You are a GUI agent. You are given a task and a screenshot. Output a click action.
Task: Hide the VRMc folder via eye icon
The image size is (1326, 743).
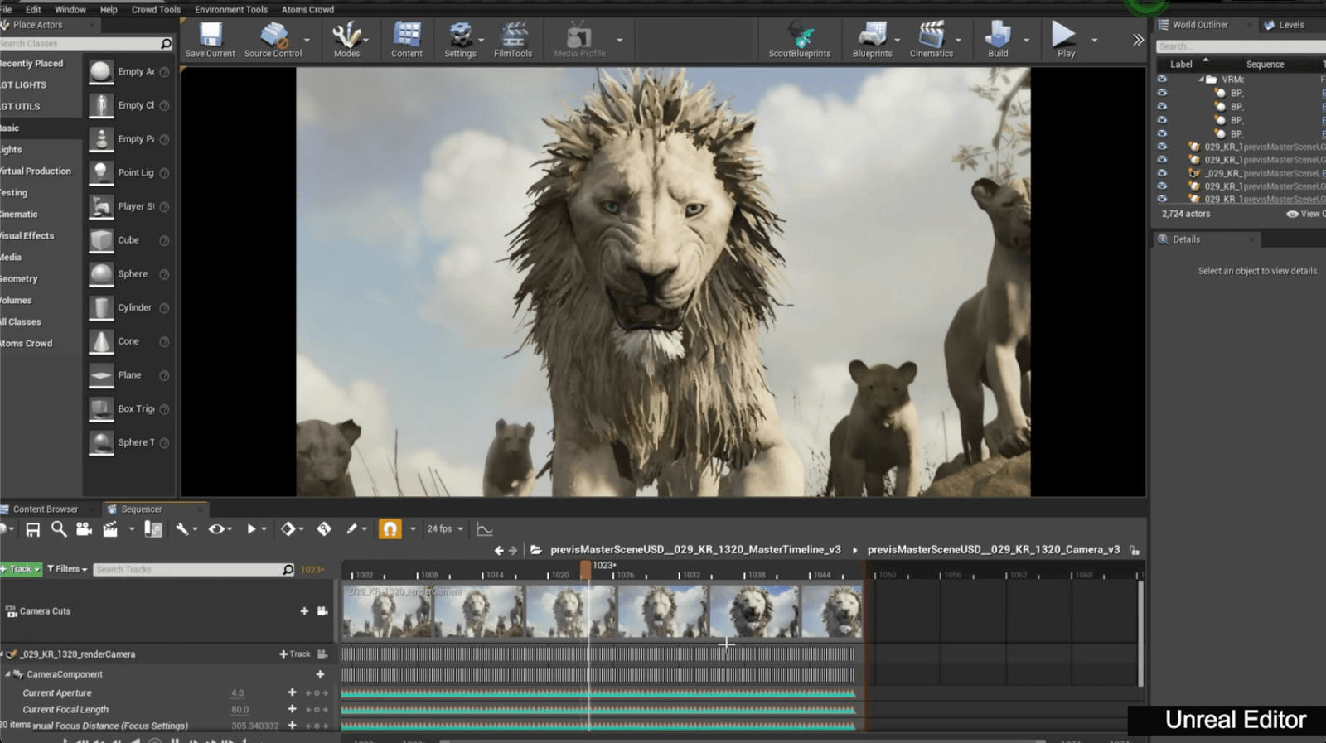[x=1162, y=80]
